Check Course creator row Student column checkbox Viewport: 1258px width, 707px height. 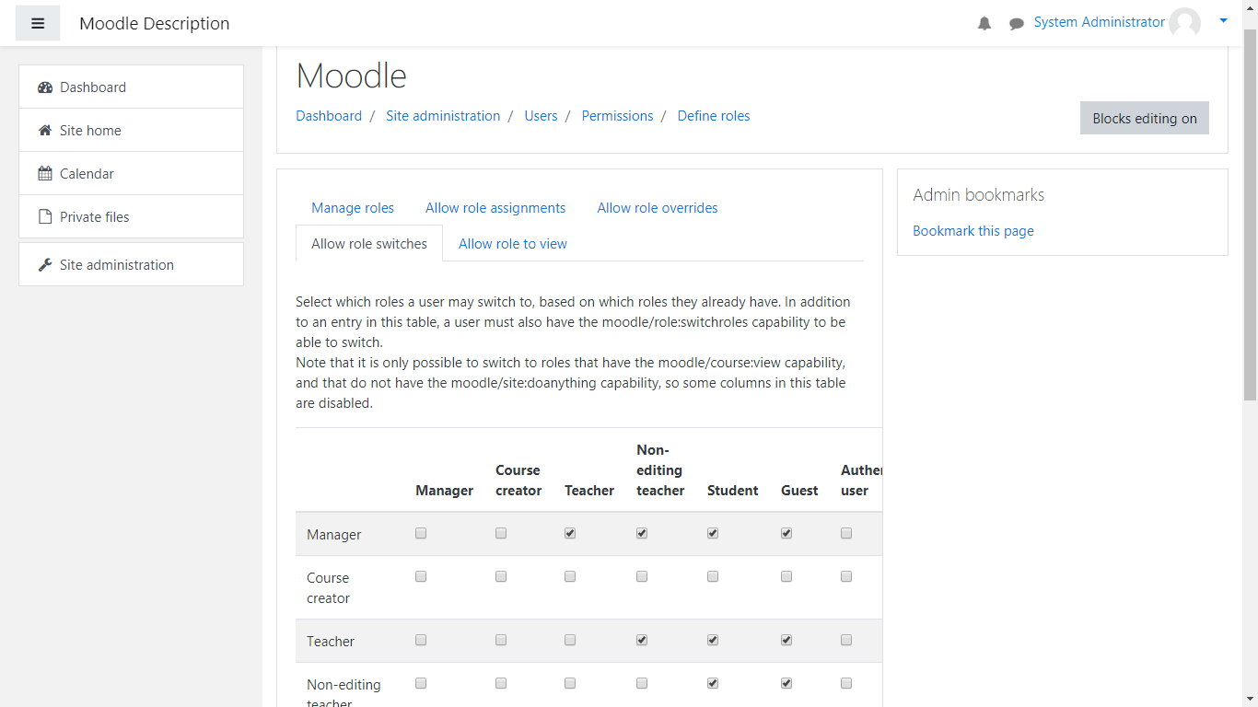pos(713,576)
